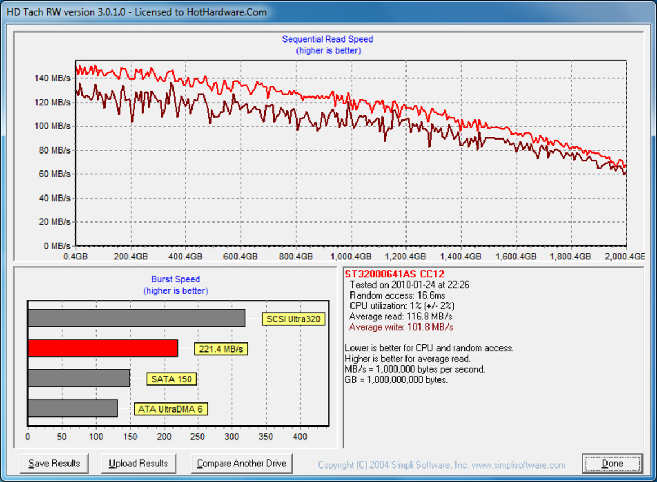Click the 20 MB/s axis label
Image resolution: width=657 pixels, height=482 pixels.
(x=54, y=221)
